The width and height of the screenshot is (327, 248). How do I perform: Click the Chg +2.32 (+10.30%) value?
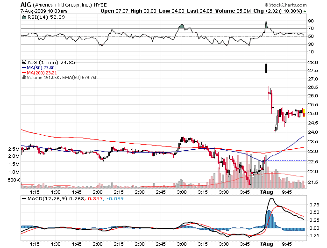[x=278, y=11]
